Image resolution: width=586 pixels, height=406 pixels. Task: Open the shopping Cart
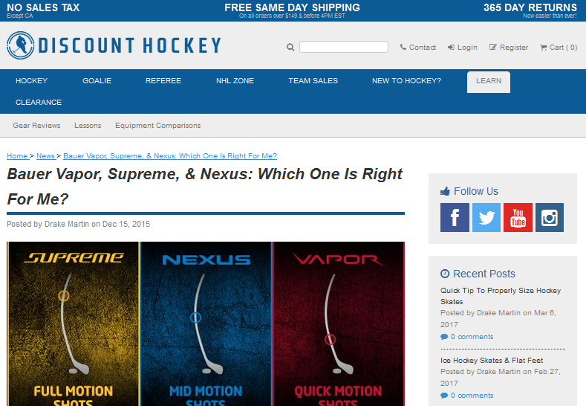559,47
